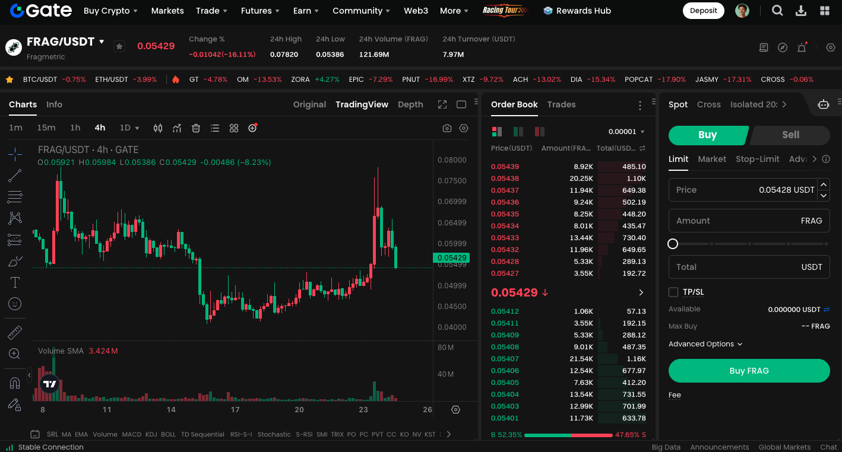
Task: Click the trash delete drawings icon
Action: pyautogui.click(x=196, y=128)
